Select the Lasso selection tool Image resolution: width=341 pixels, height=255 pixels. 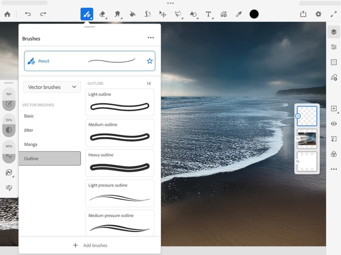(178, 14)
